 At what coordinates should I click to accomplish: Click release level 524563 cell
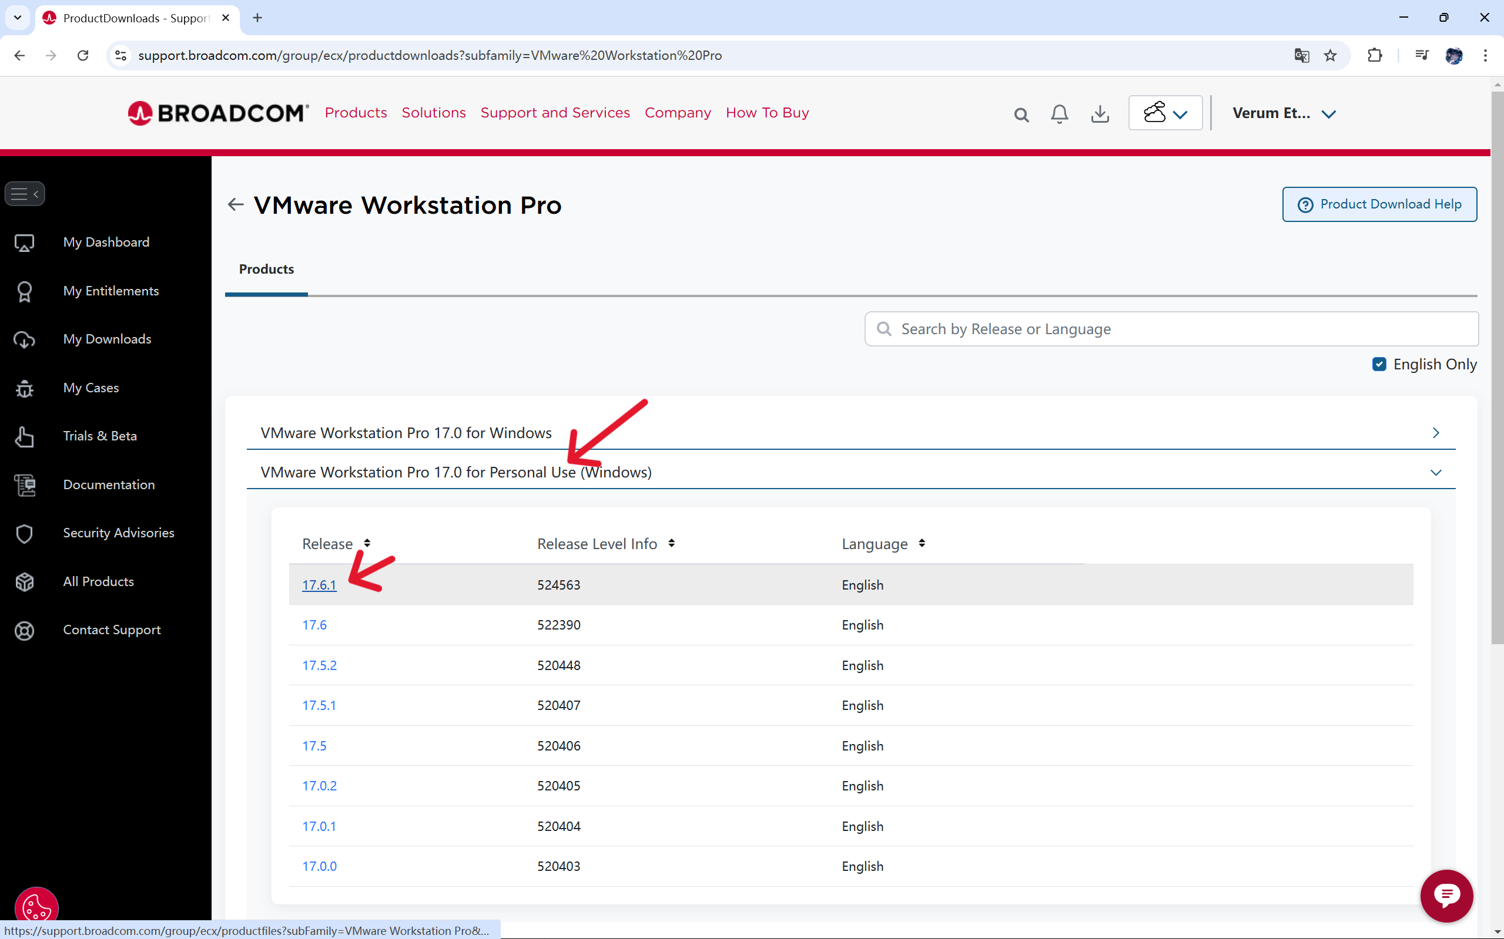(x=559, y=585)
